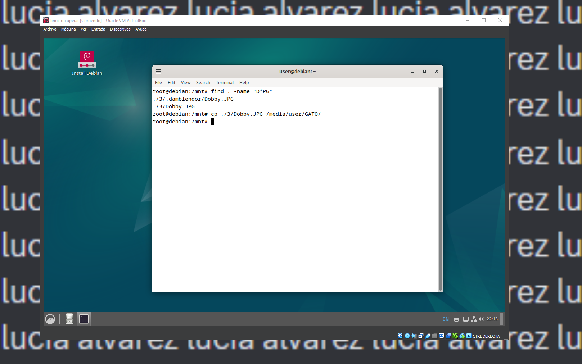This screenshot has width=582, height=364.
Task: Open the Search menu in the terminal
Action: [x=203, y=82]
